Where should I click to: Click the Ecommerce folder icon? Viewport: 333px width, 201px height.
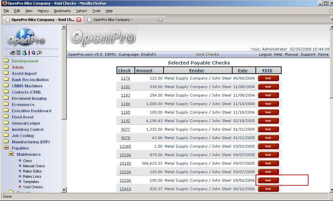point(6,105)
